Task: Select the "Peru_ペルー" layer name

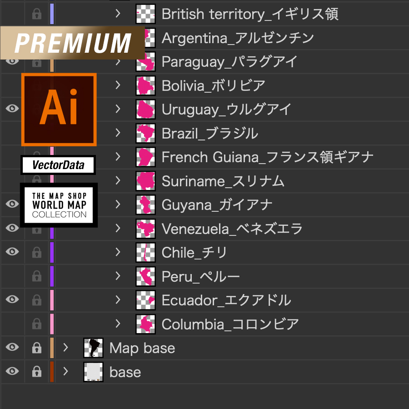Action: point(200,277)
